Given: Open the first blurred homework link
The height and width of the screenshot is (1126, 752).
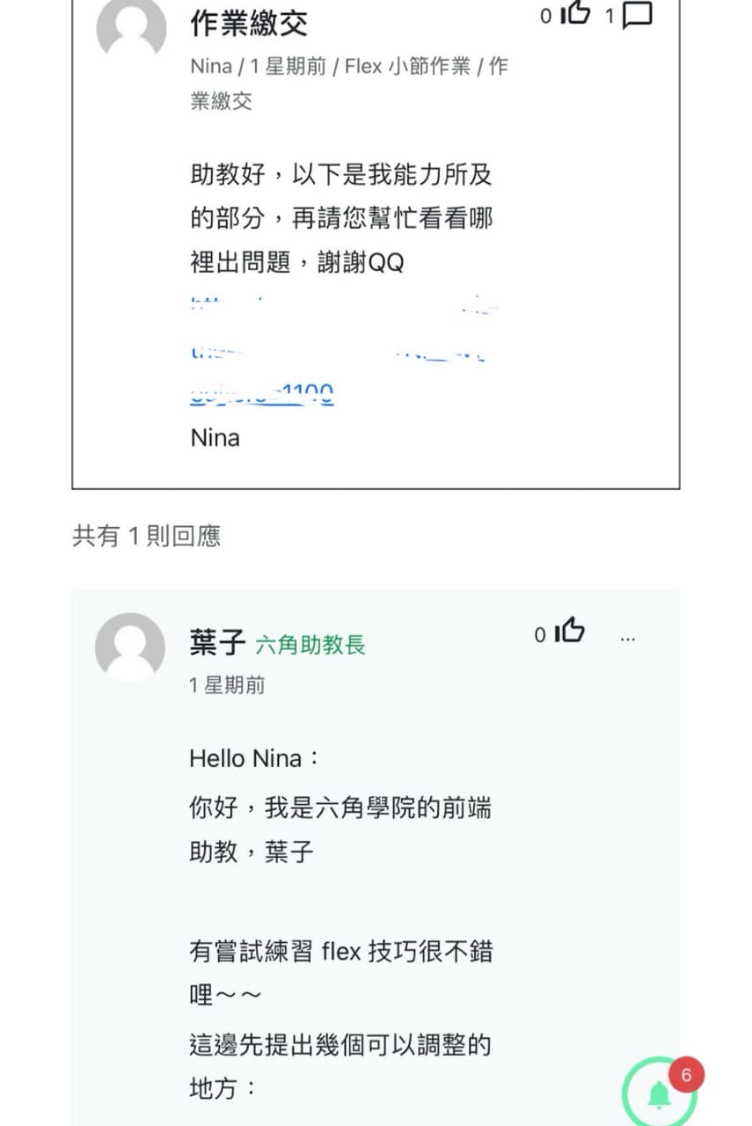Looking at the screenshot, I should point(344,307).
